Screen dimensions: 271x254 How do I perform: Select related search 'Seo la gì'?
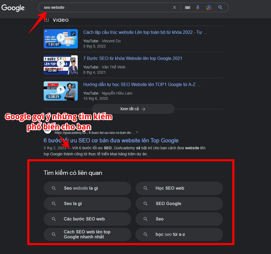87,204
